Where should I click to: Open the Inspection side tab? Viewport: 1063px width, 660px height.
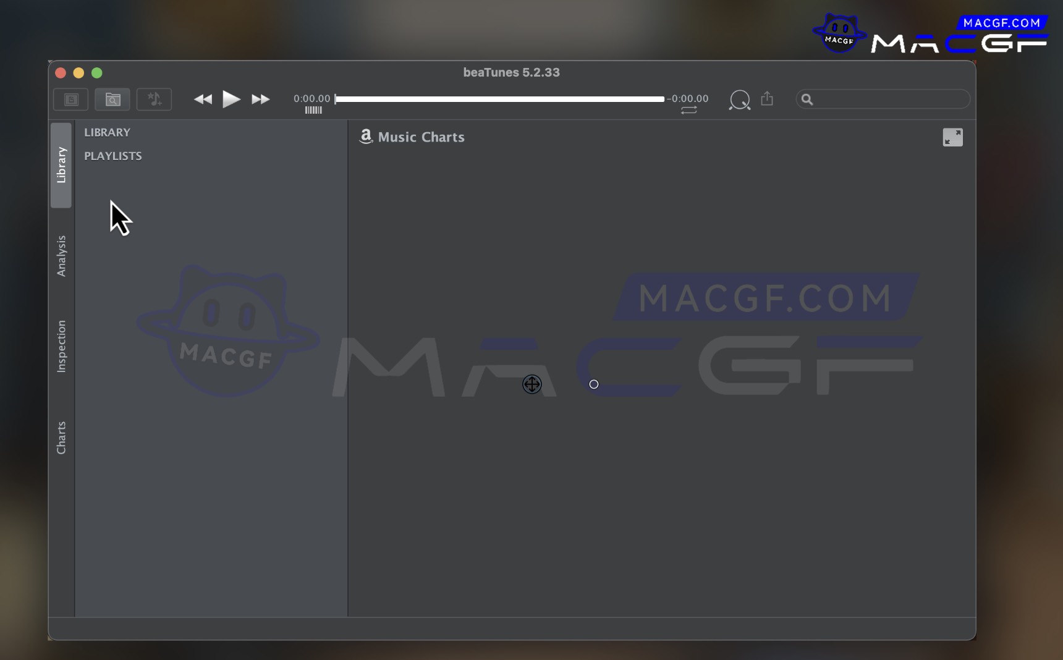pos(61,346)
